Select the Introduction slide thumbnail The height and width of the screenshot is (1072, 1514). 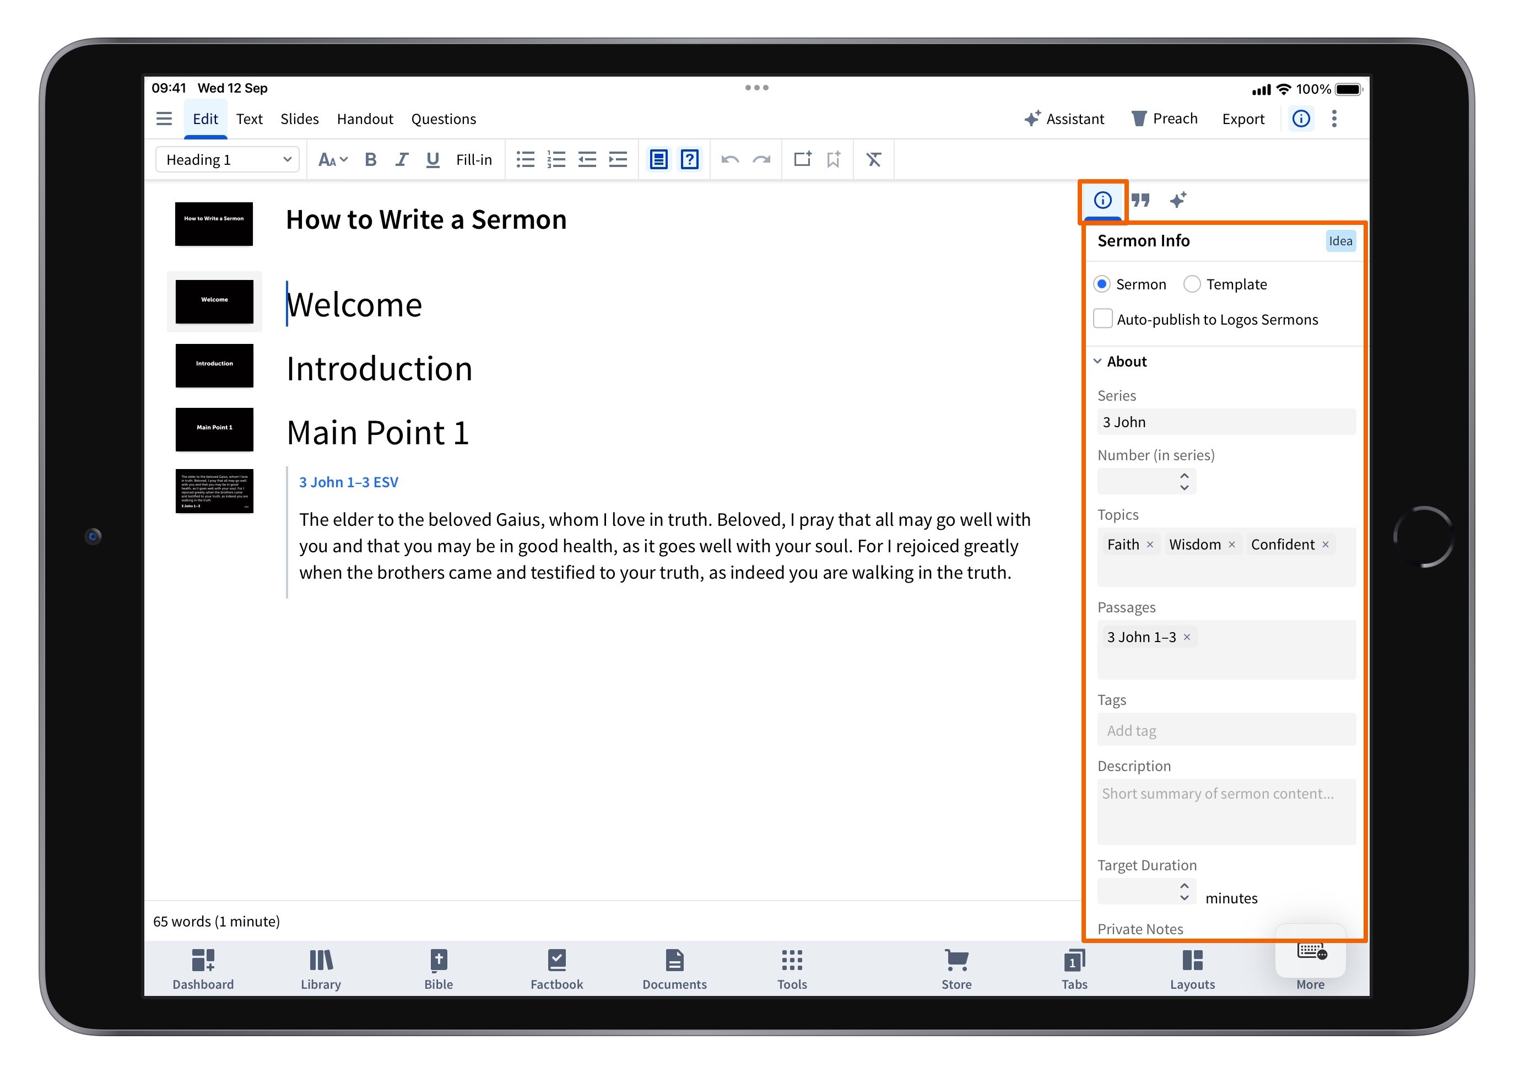(214, 366)
